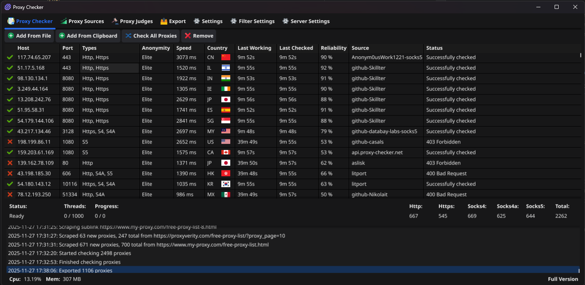
Task: Click the Add From Clipboard button
Action: click(x=88, y=36)
